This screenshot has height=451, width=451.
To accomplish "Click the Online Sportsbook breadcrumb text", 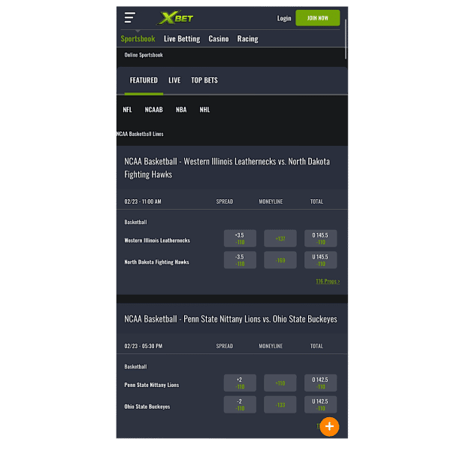I will (x=144, y=55).
